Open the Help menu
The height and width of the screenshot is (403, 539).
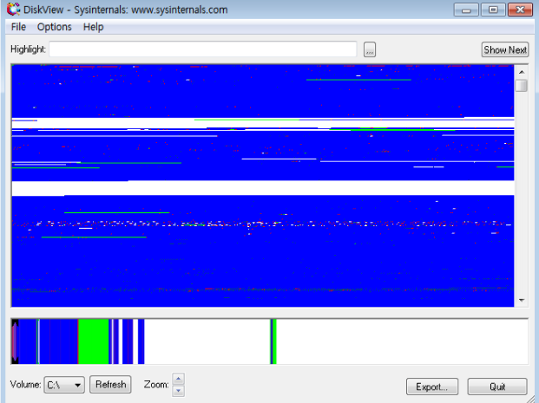point(93,27)
